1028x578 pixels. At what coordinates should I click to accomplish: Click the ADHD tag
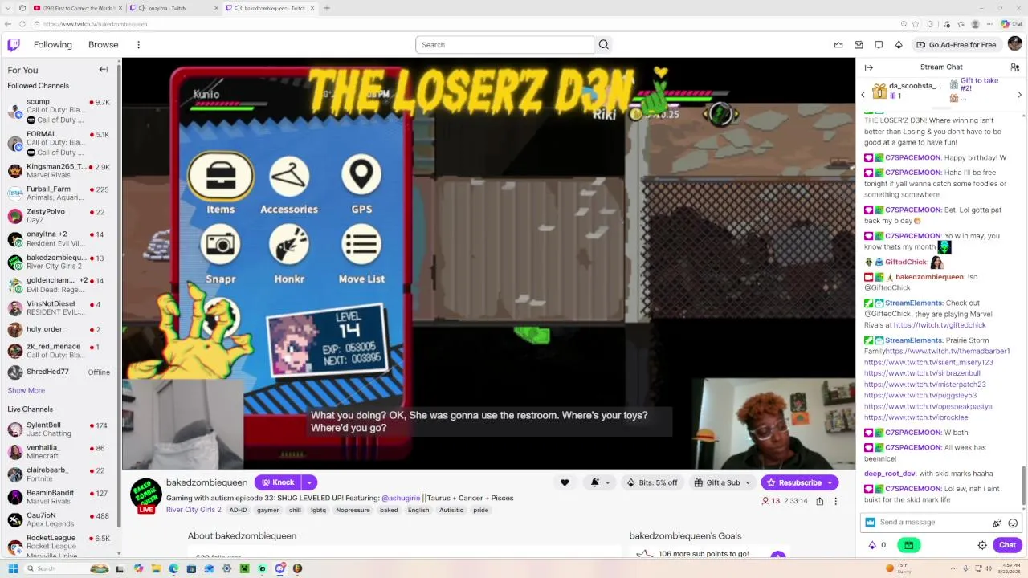239,510
